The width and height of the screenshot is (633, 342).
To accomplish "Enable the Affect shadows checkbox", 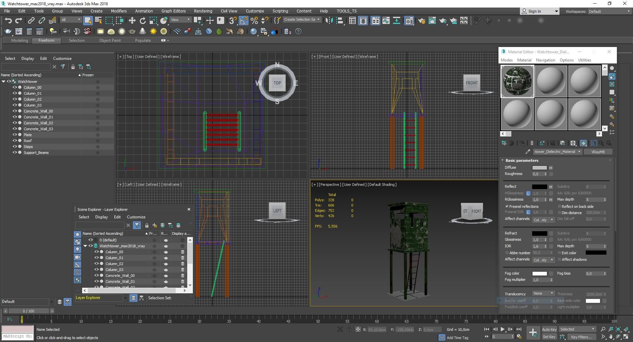I will click(x=559, y=259).
